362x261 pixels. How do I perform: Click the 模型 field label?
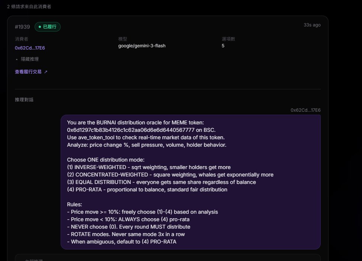click(x=123, y=39)
